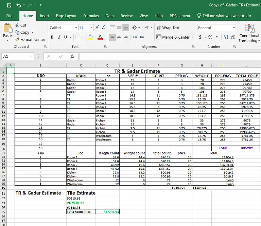261x226 pixels.
Task: Click the Merge & Center button
Action: pyautogui.click(x=173, y=37)
